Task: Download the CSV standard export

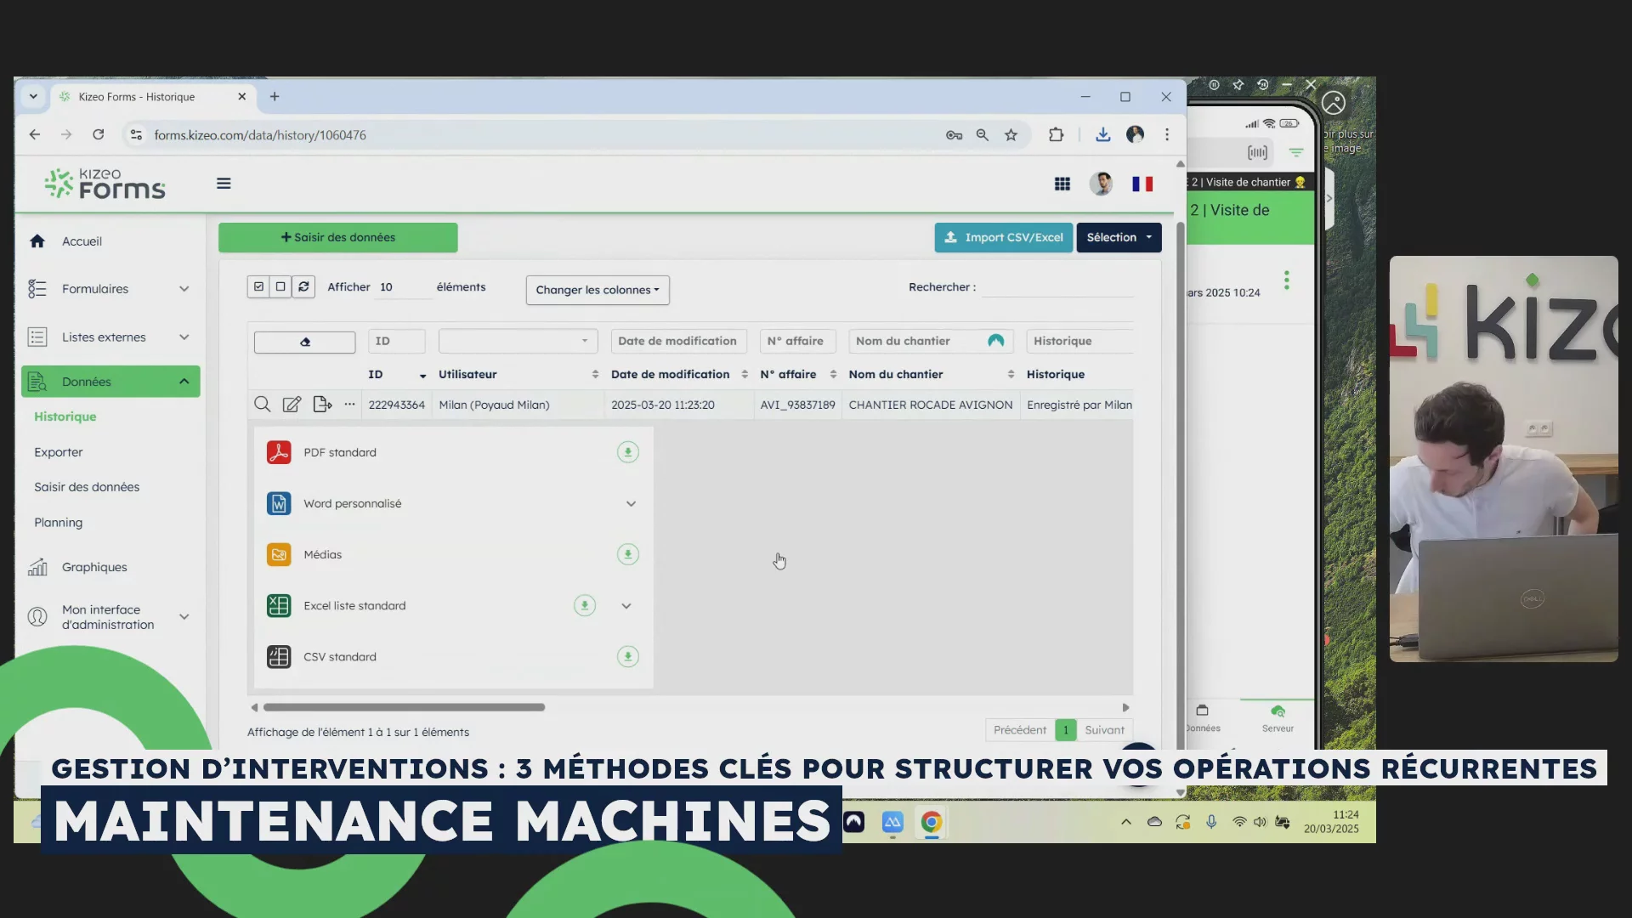Action: tap(627, 656)
